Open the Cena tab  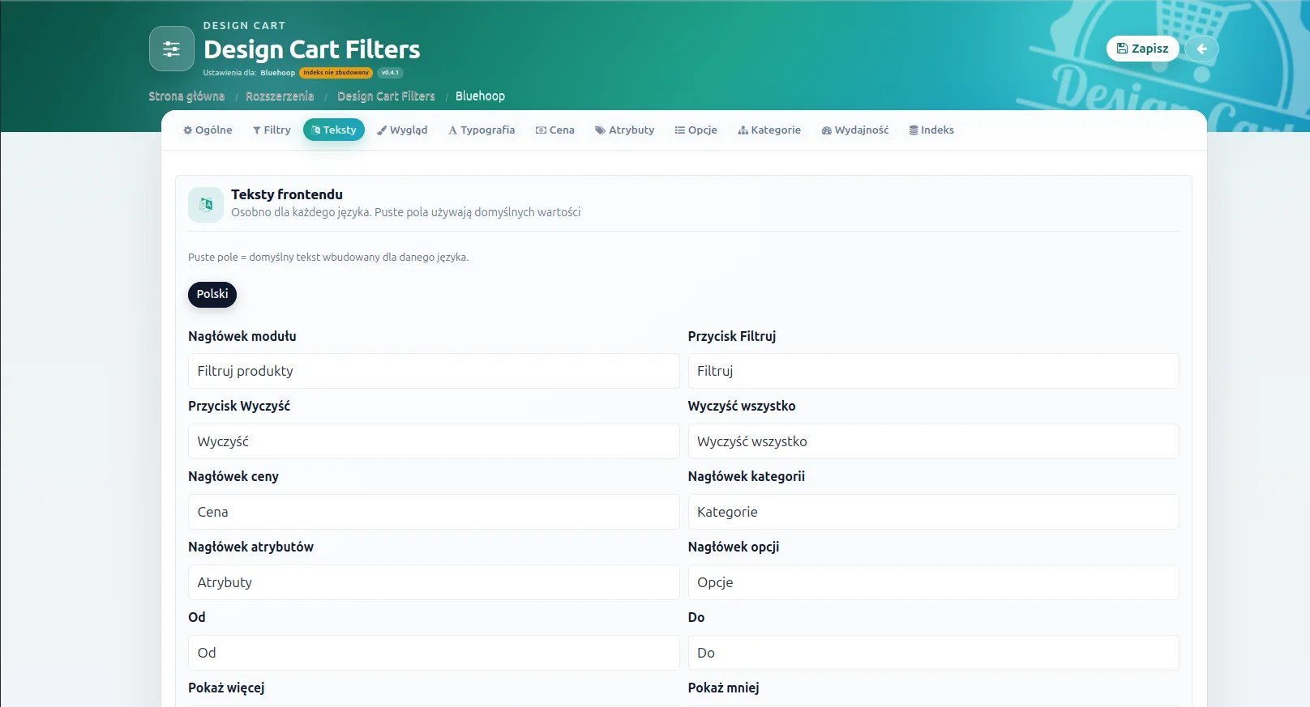[x=555, y=130]
